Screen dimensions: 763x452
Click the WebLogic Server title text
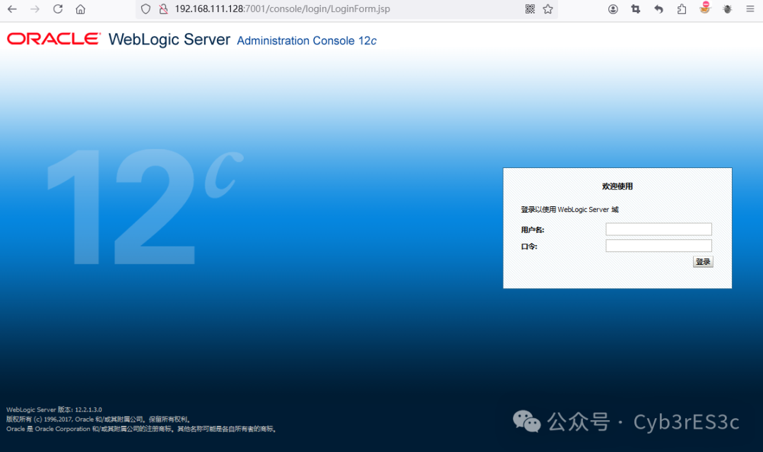pyautogui.click(x=170, y=40)
